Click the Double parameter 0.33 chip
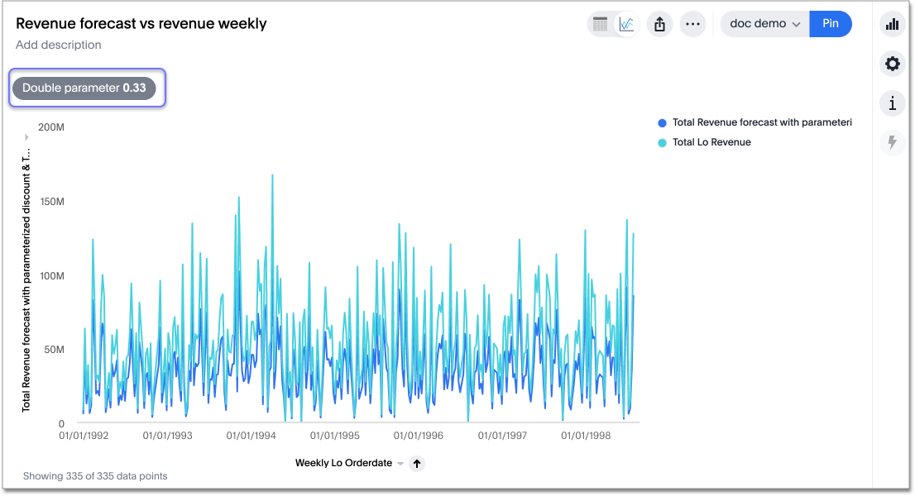The height and width of the screenshot is (496, 915). [84, 88]
